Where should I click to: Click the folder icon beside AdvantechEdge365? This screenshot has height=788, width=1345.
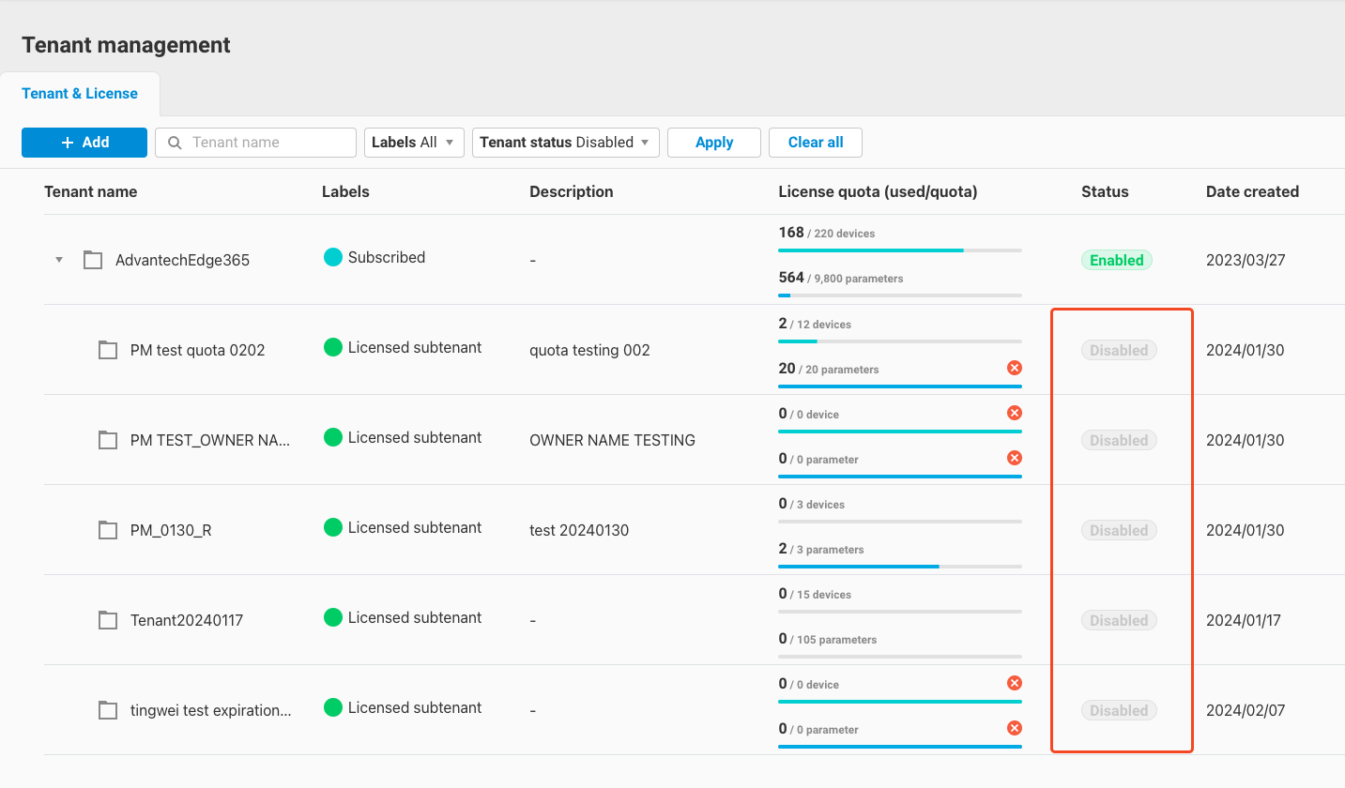[92, 260]
